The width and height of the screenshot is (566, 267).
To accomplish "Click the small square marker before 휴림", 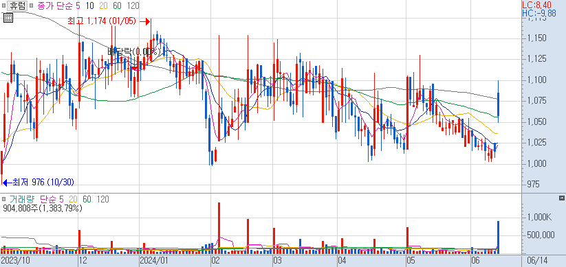I will (x=3, y=5).
